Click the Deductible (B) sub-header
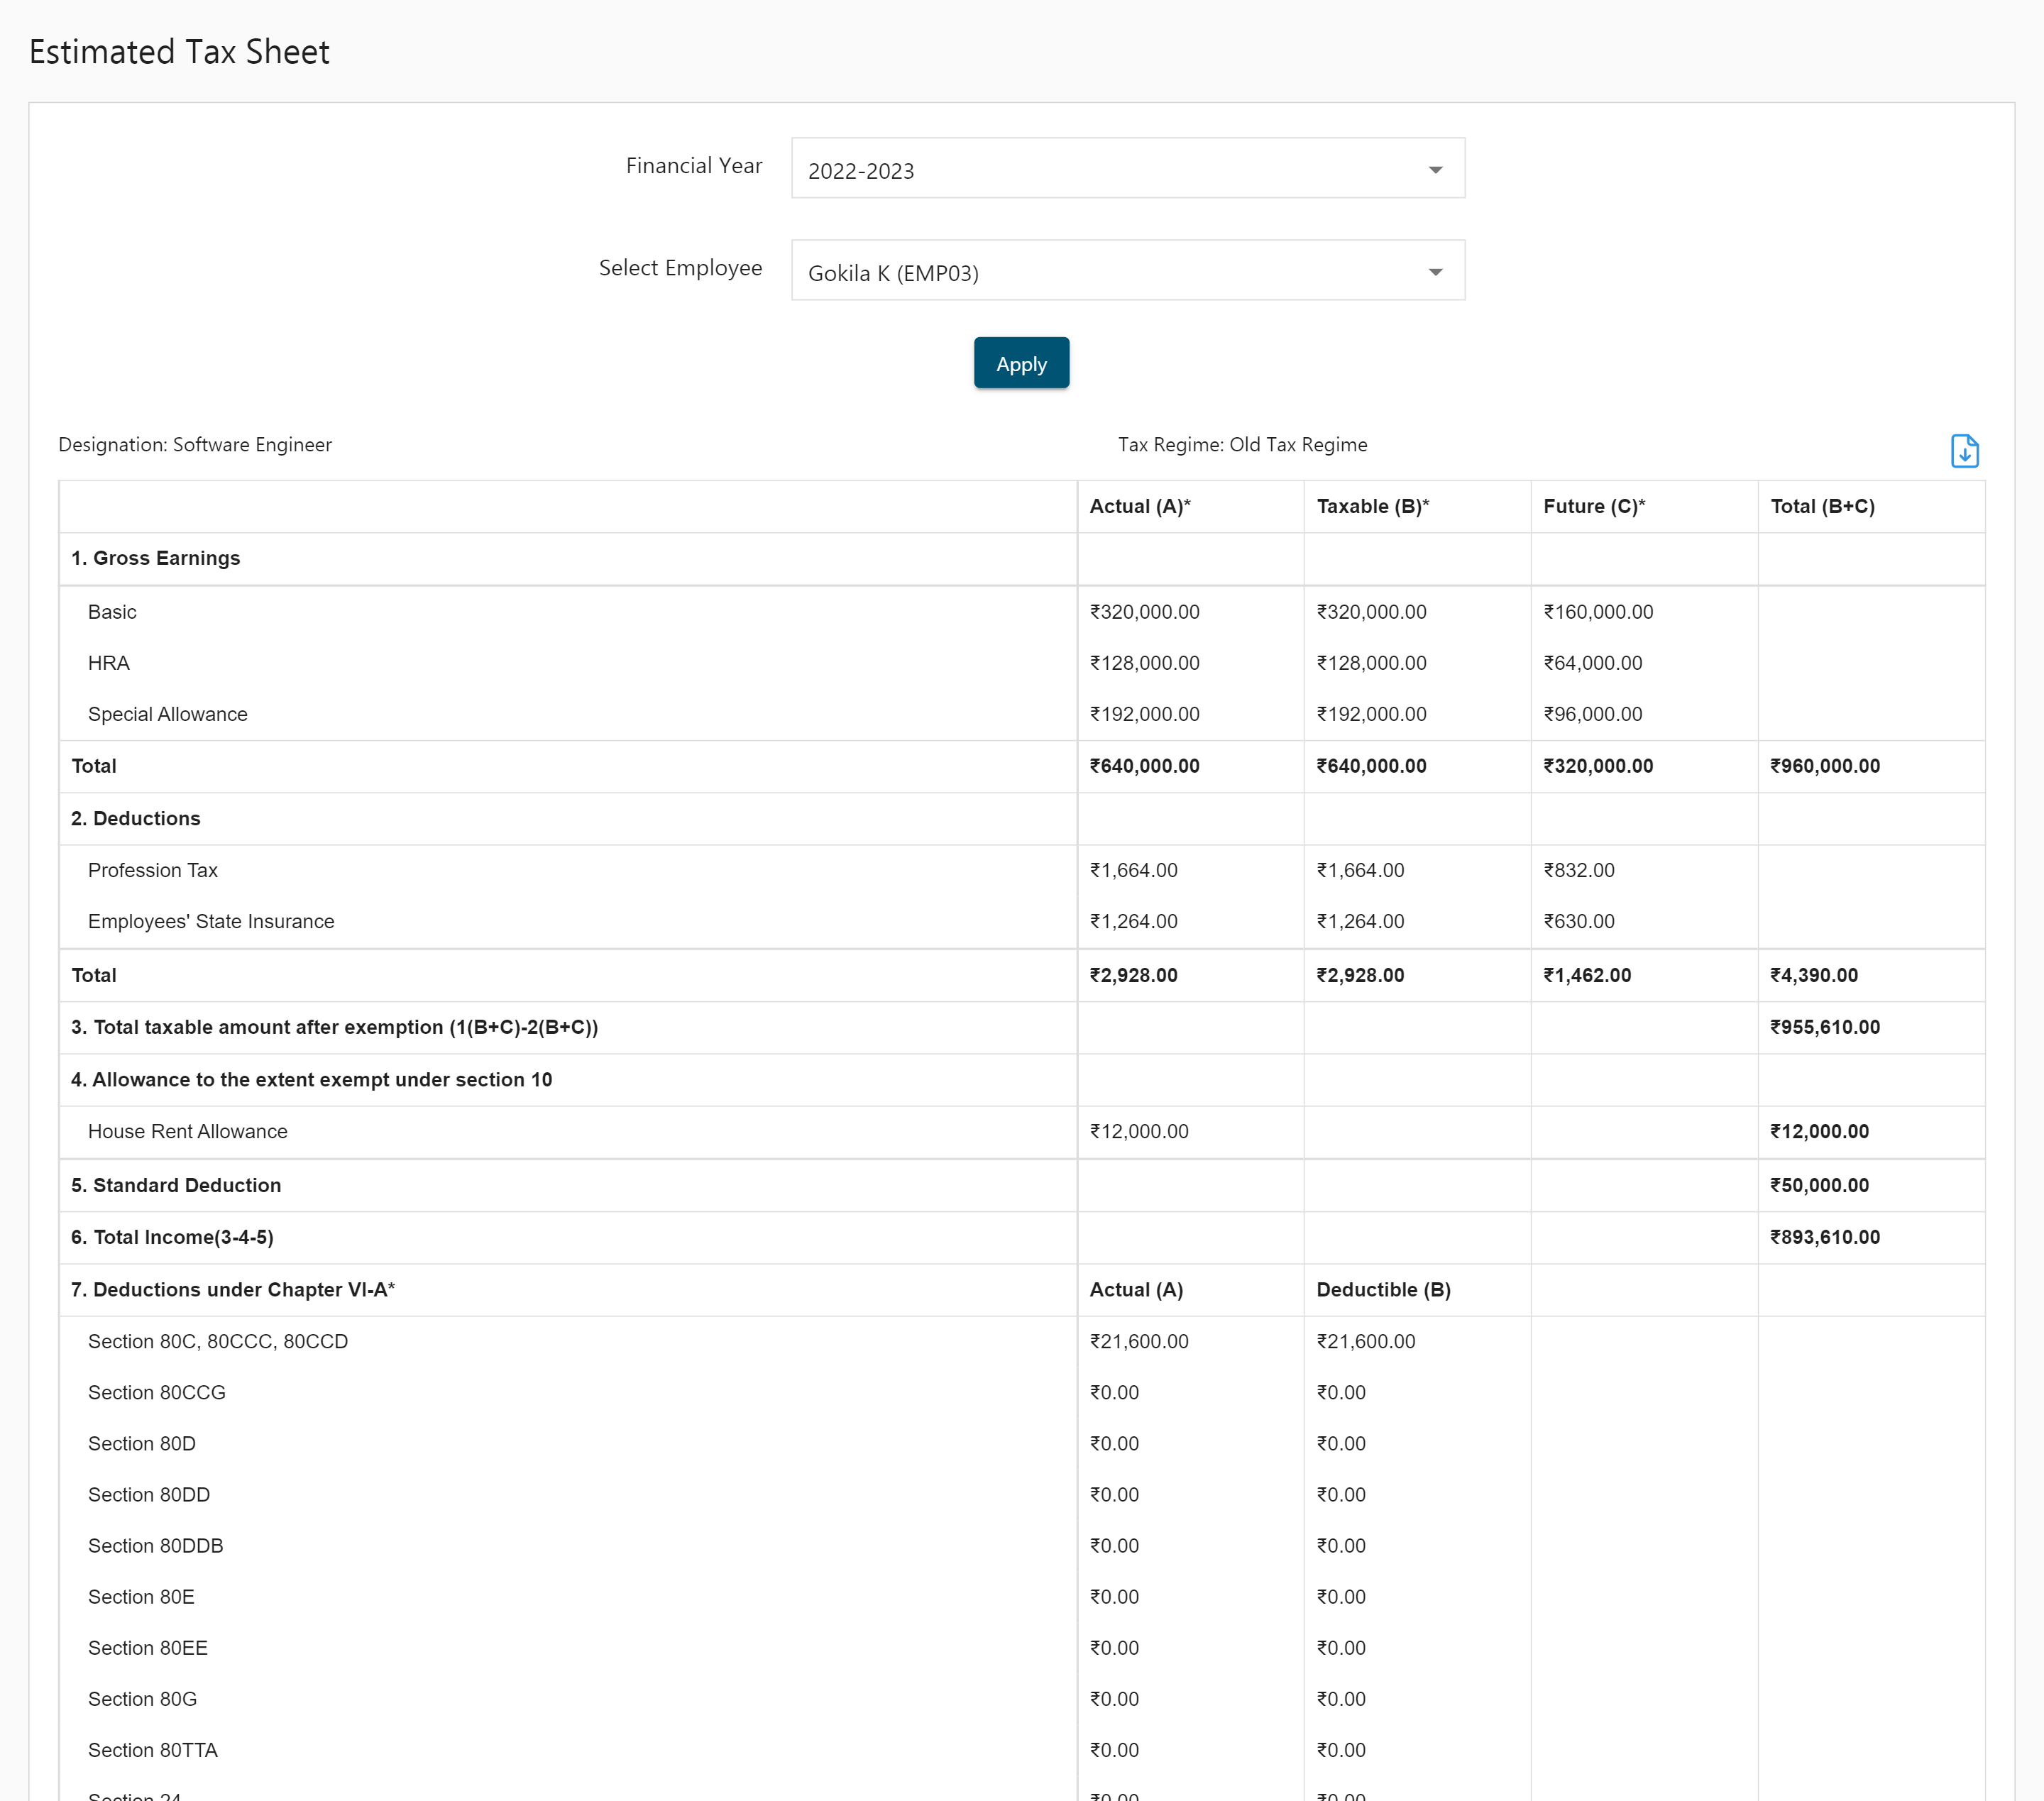Screen dimensions: 2044x1801 point(1384,1289)
